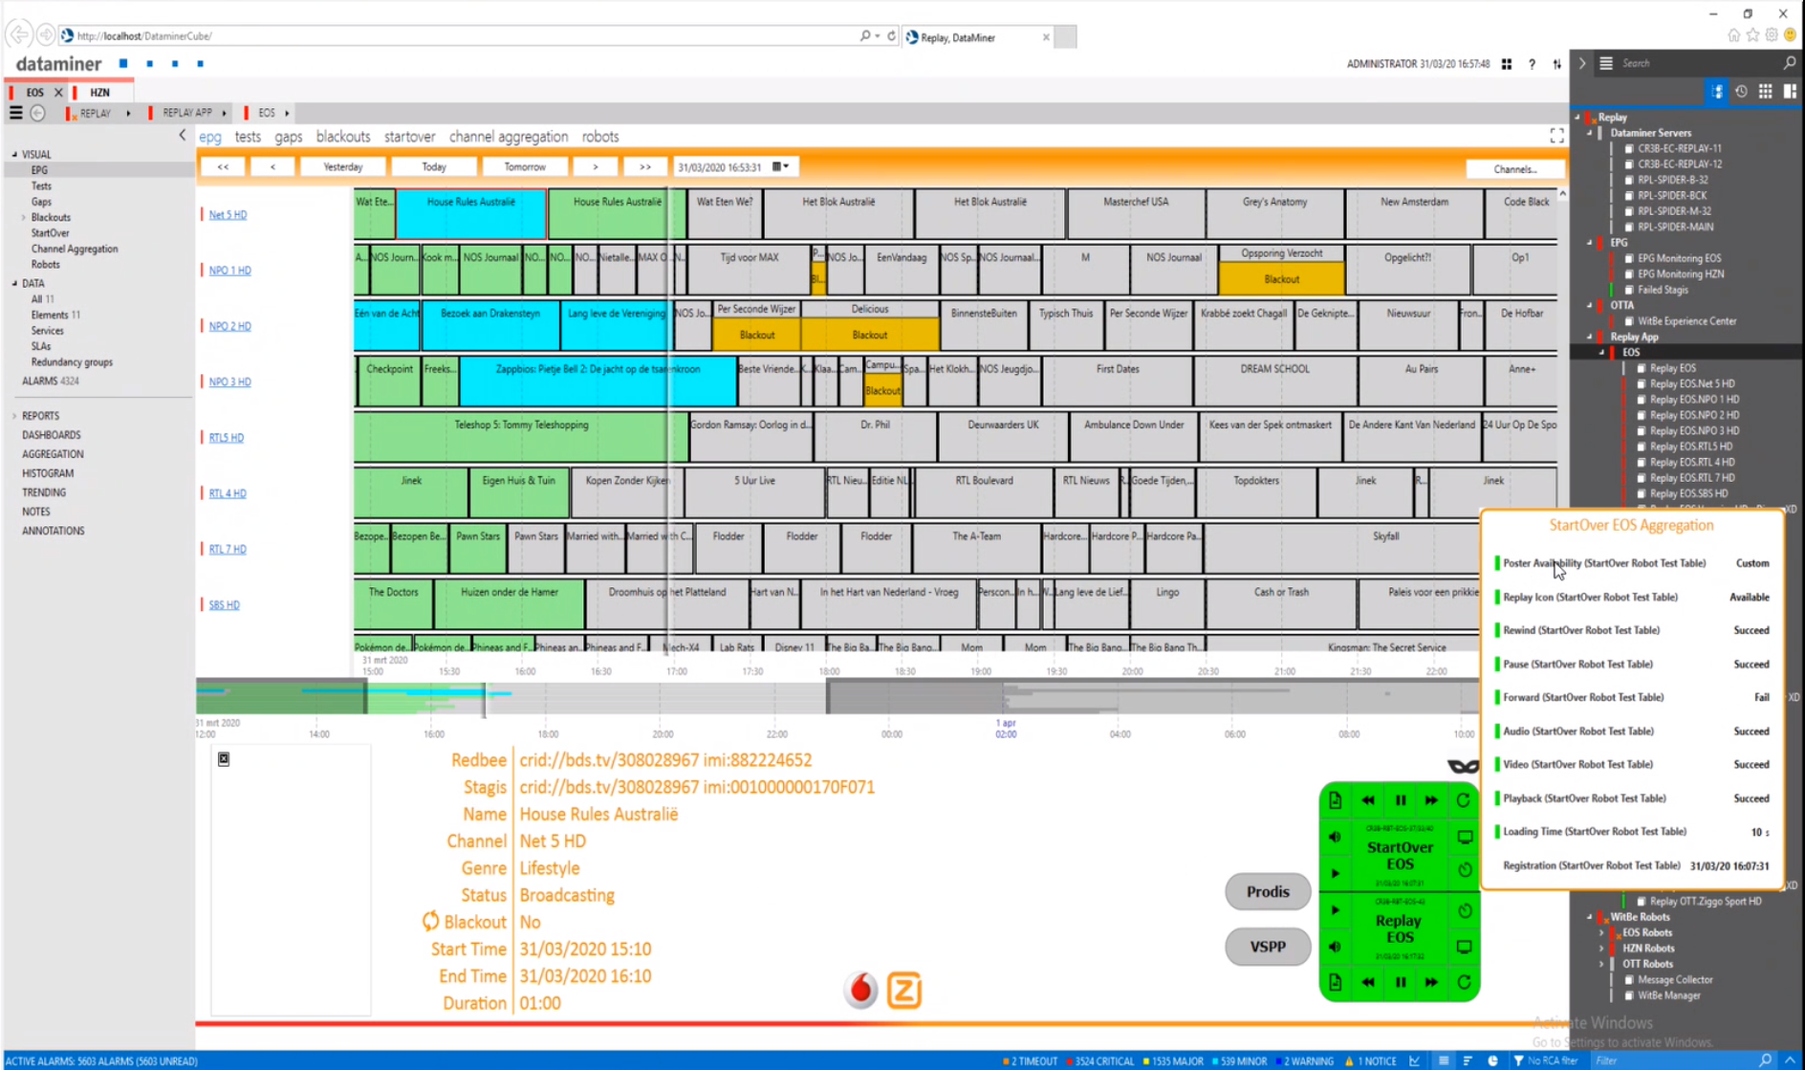Open the history clock icon in side panel
The width and height of the screenshot is (1805, 1070).
coord(1741,92)
